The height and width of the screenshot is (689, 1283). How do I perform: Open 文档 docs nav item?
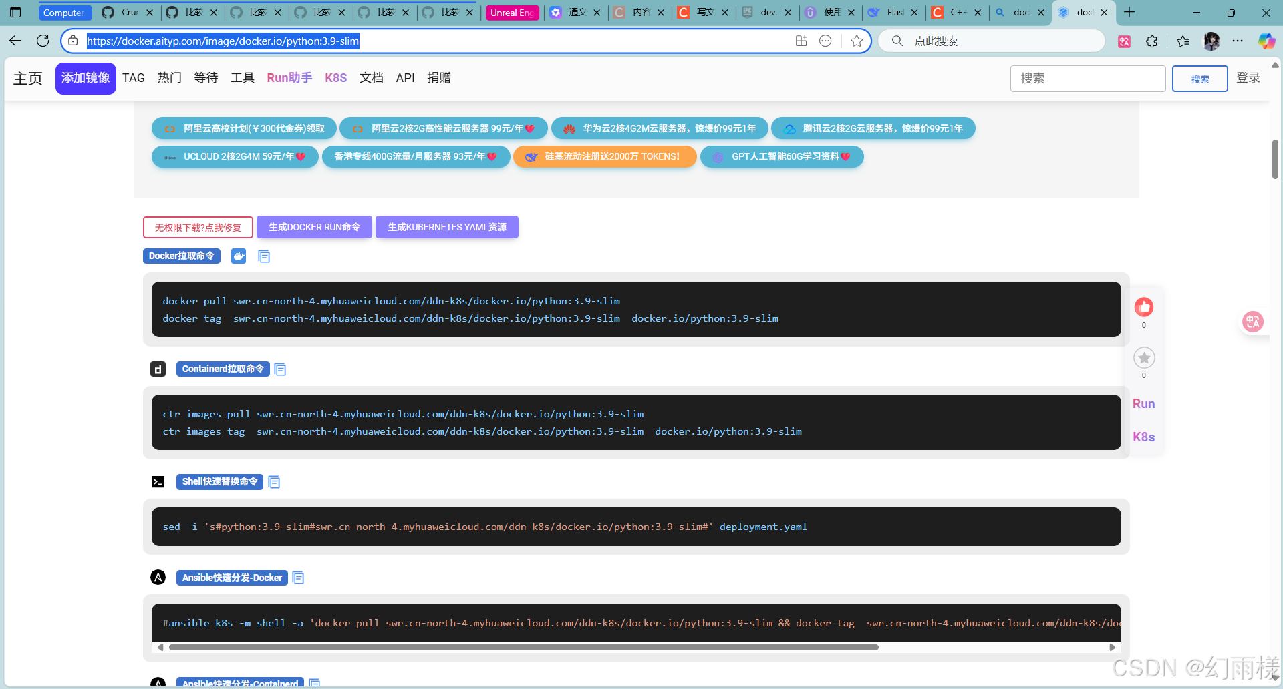(372, 78)
